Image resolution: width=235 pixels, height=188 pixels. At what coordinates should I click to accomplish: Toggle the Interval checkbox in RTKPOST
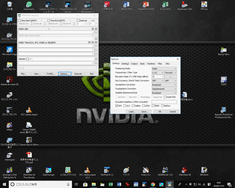coord(78,21)
